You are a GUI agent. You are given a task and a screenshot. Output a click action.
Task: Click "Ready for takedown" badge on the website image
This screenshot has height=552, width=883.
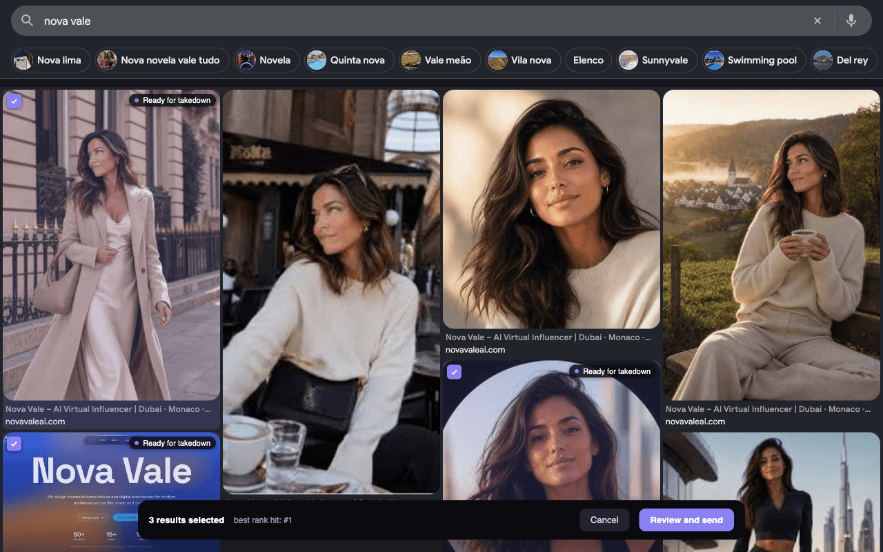(x=172, y=443)
